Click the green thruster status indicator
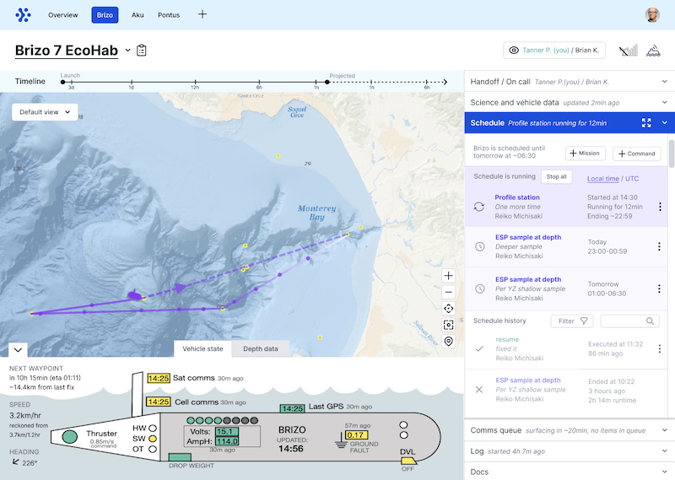The width and height of the screenshot is (675, 480). pyautogui.click(x=70, y=436)
